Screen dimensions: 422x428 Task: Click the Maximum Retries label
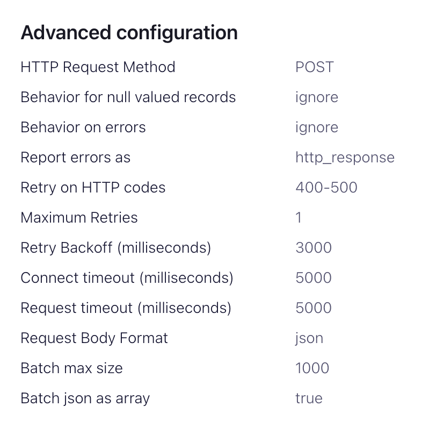79,218
